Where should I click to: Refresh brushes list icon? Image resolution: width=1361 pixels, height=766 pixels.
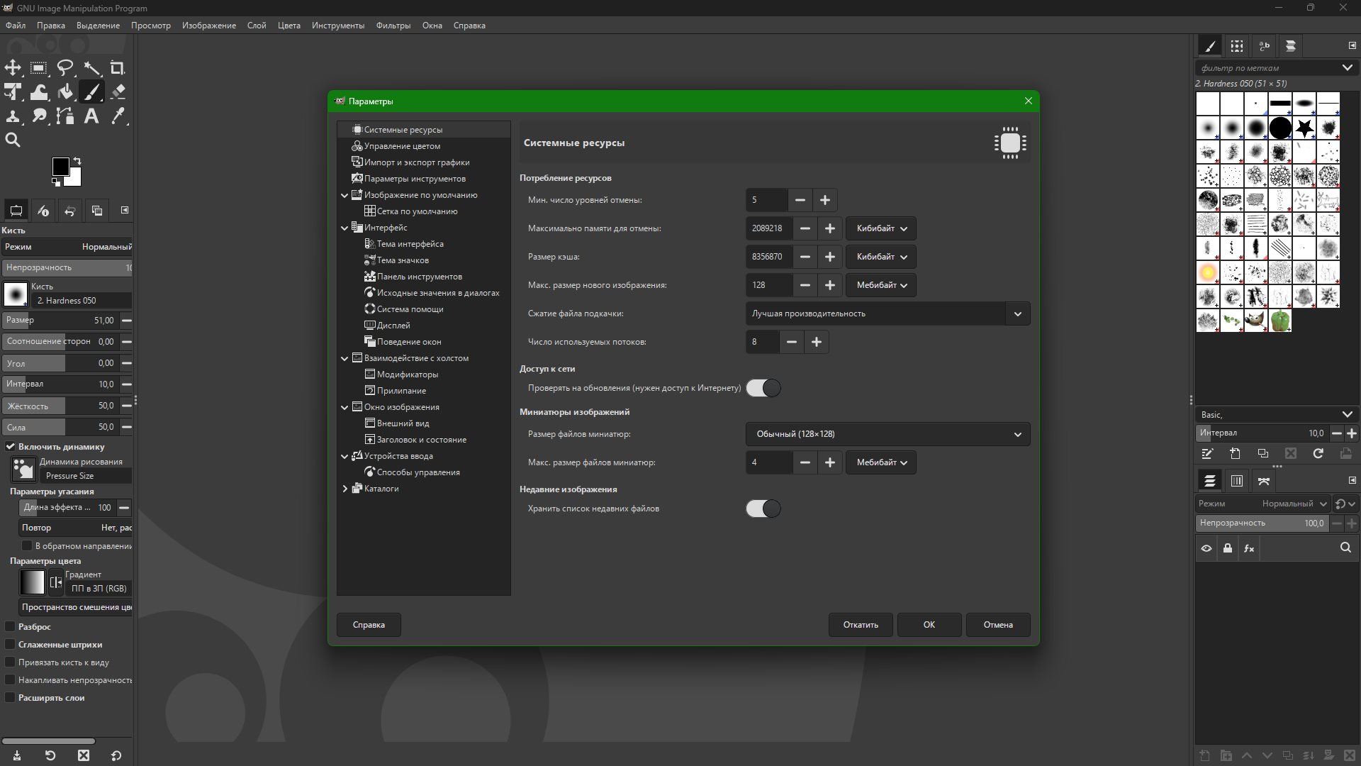(1318, 453)
